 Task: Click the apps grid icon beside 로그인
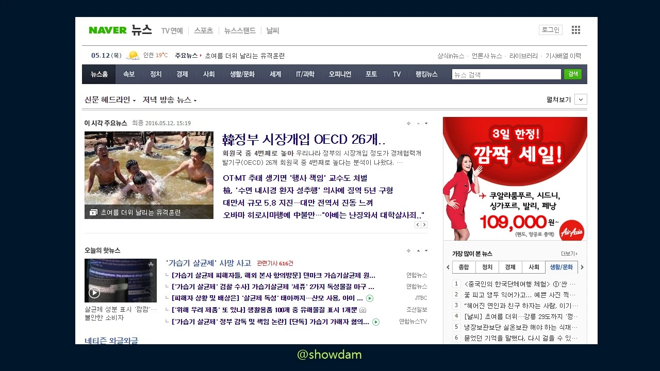[x=575, y=30]
